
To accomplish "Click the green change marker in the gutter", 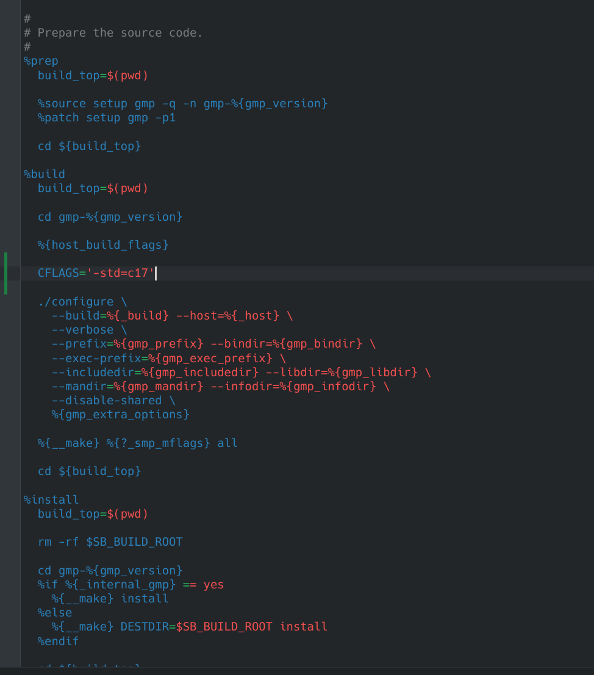I will click(x=6, y=273).
